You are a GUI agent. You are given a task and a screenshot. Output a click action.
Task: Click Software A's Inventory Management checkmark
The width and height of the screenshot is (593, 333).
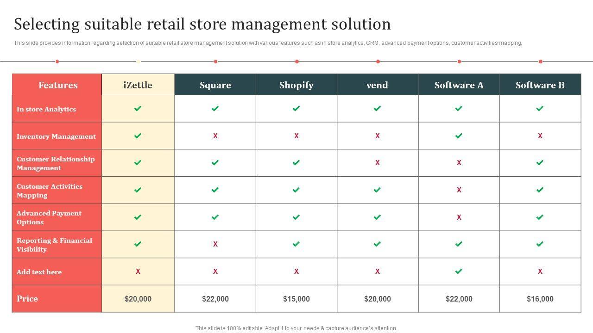(459, 136)
